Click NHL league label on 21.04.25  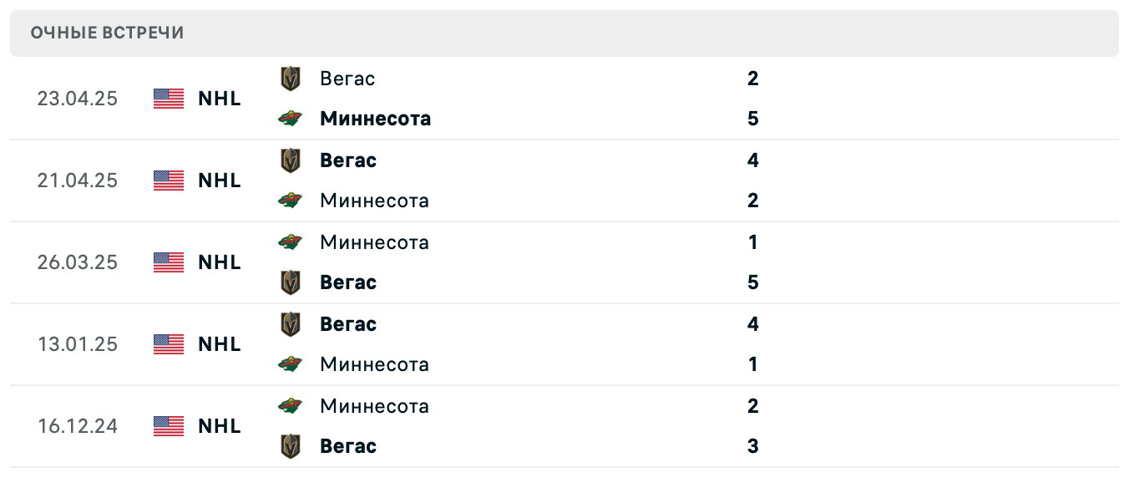pyautogui.click(x=220, y=181)
